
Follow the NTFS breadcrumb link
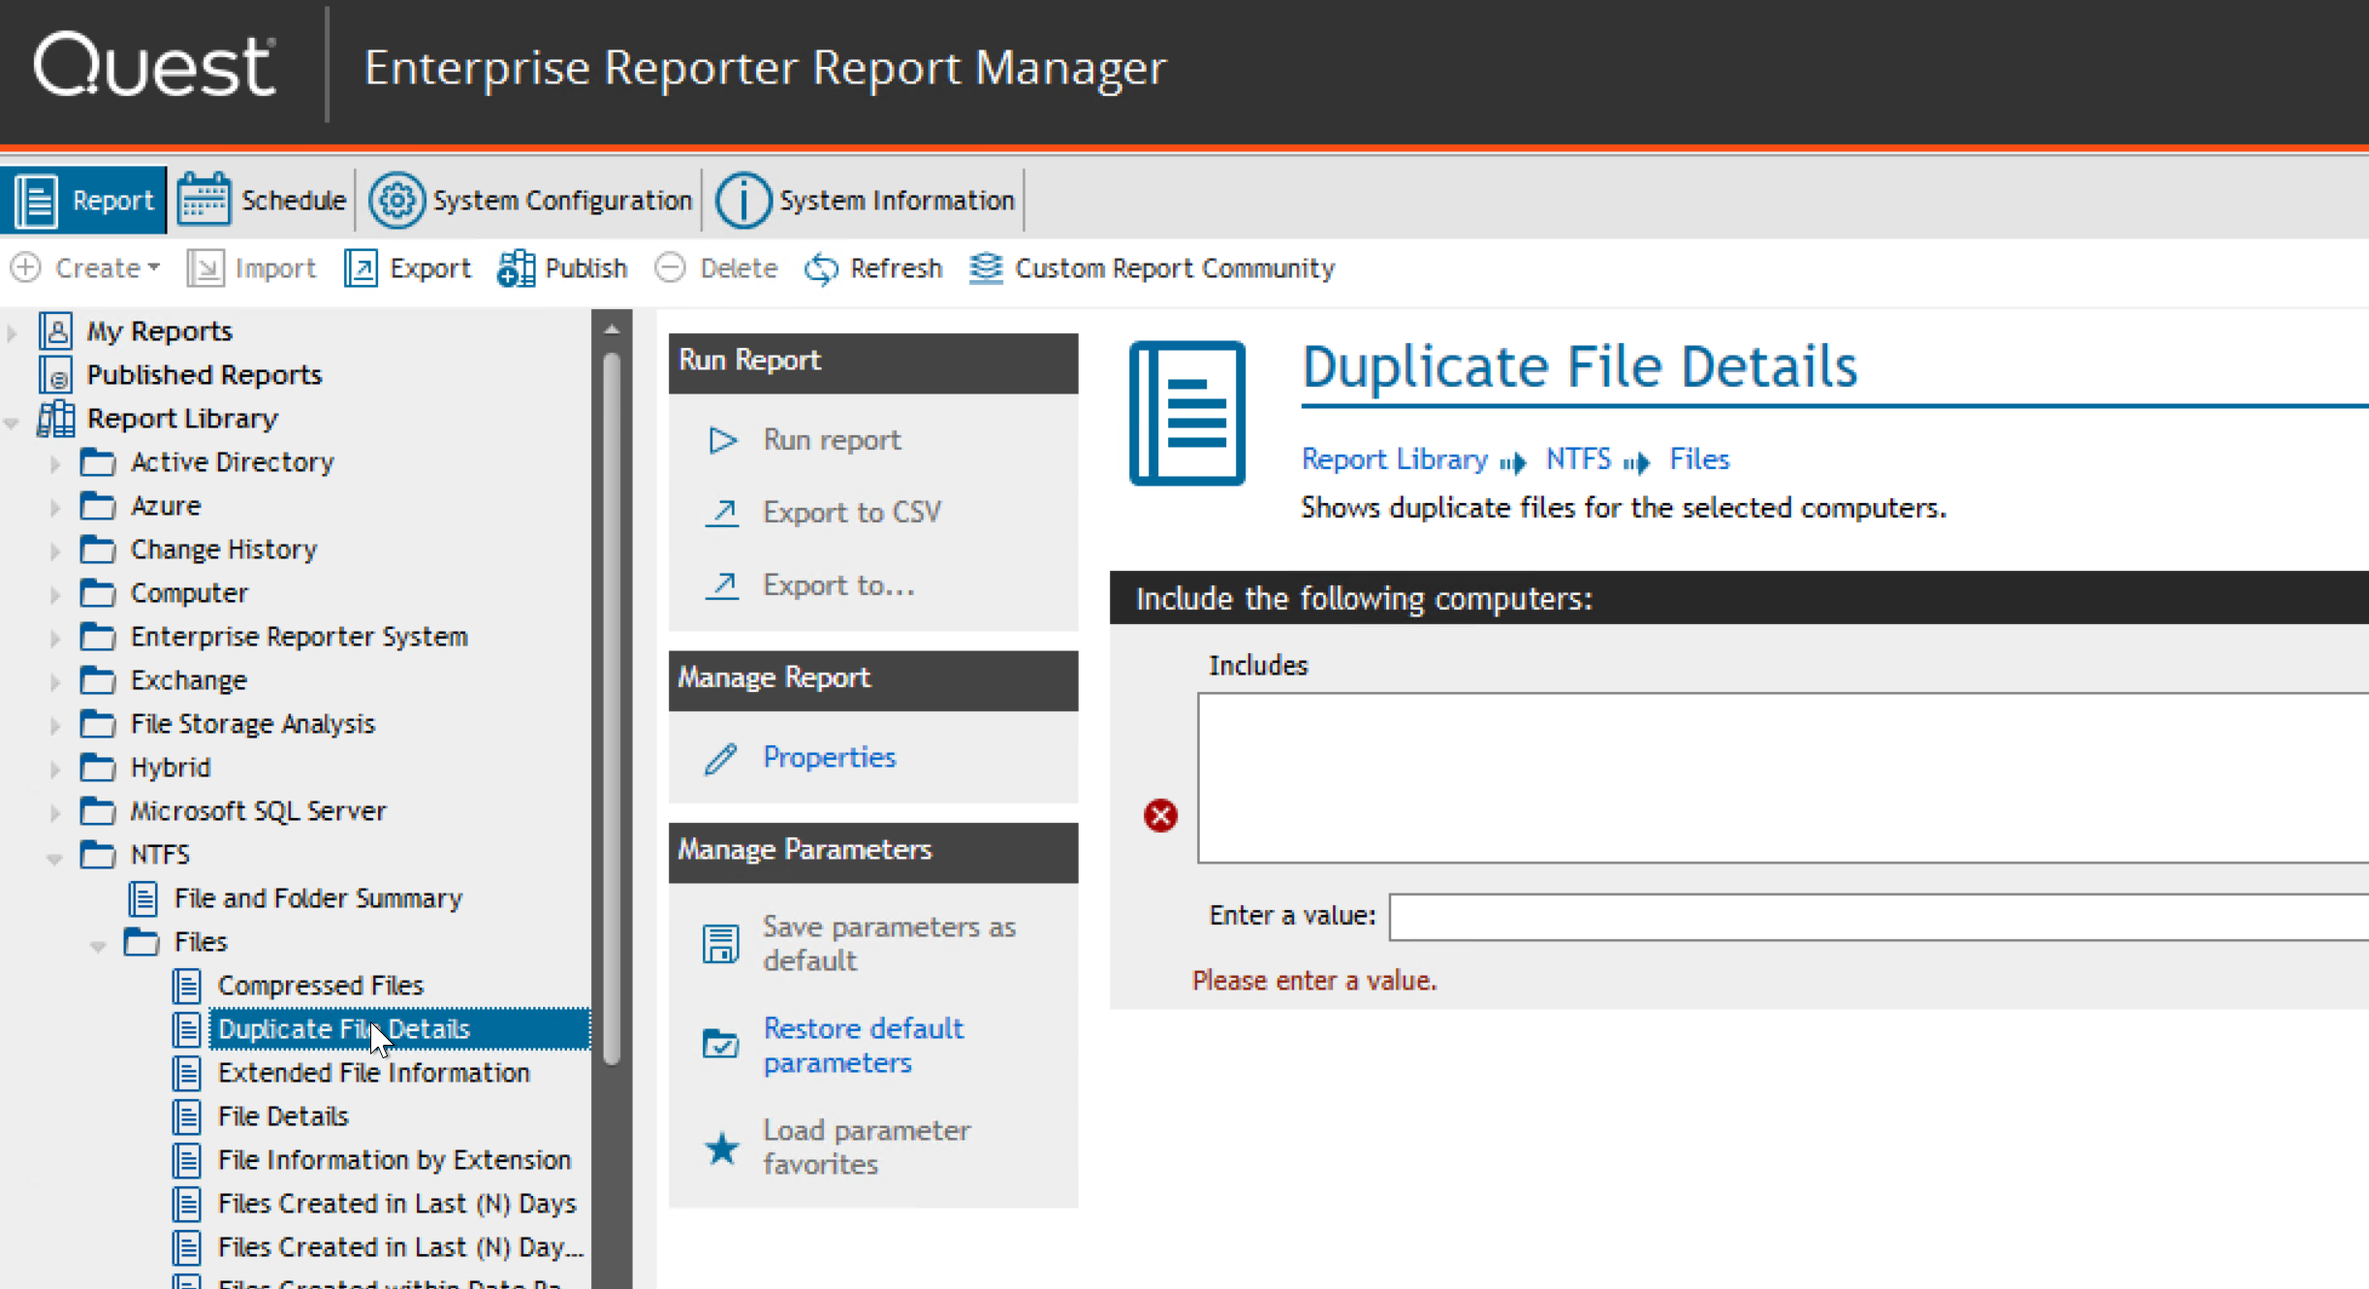(1578, 458)
